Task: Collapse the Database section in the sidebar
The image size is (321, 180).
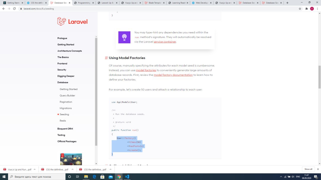Action: coord(63,82)
